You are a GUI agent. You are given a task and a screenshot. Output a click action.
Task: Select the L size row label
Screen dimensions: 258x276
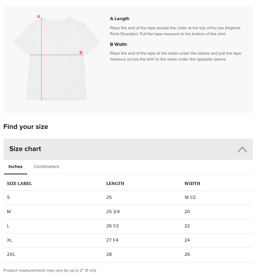[8, 226]
